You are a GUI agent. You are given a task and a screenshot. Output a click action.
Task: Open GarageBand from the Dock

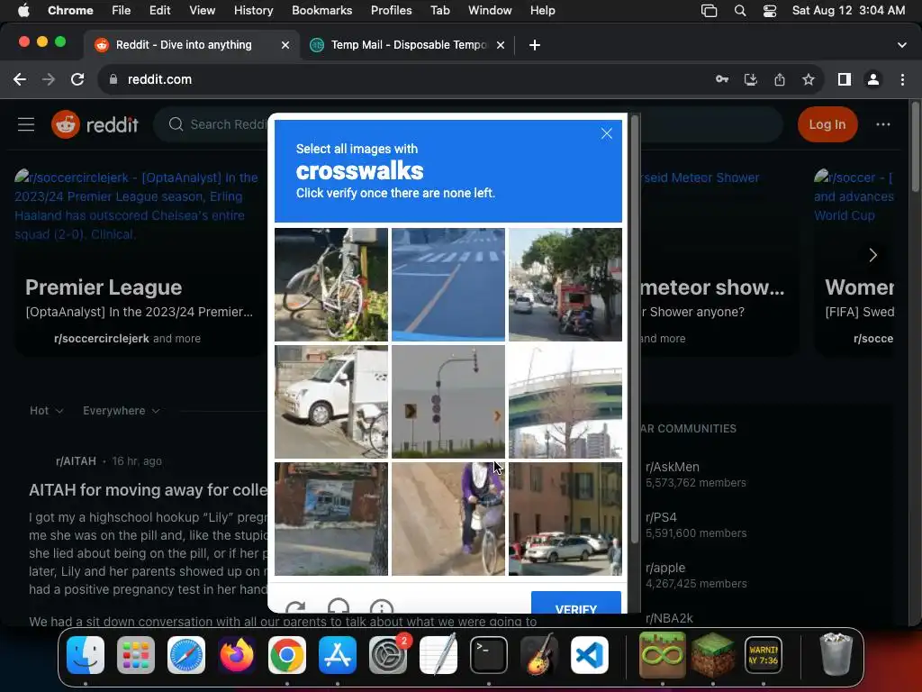tap(539, 655)
